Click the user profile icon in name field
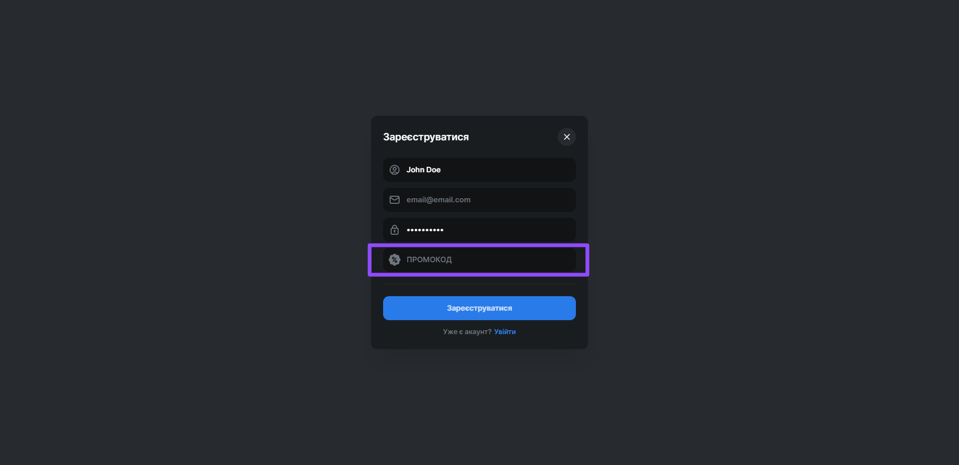The image size is (959, 465). click(395, 170)
